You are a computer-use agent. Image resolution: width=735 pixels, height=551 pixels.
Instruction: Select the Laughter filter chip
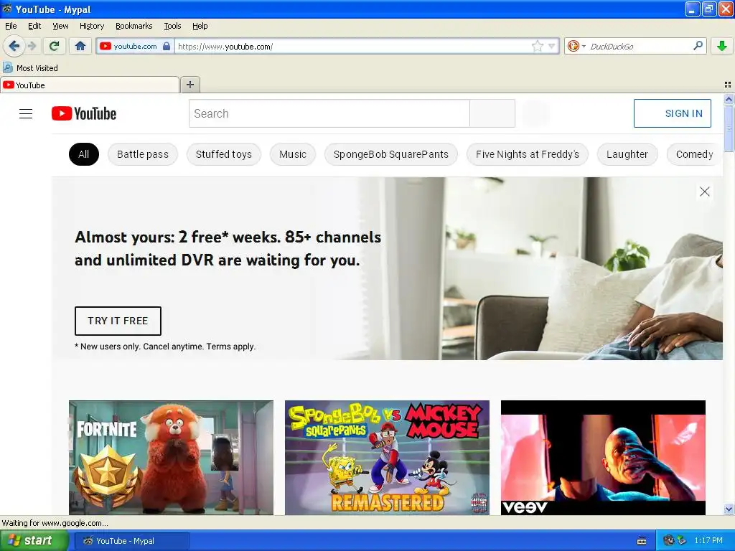tap(627, 154)
